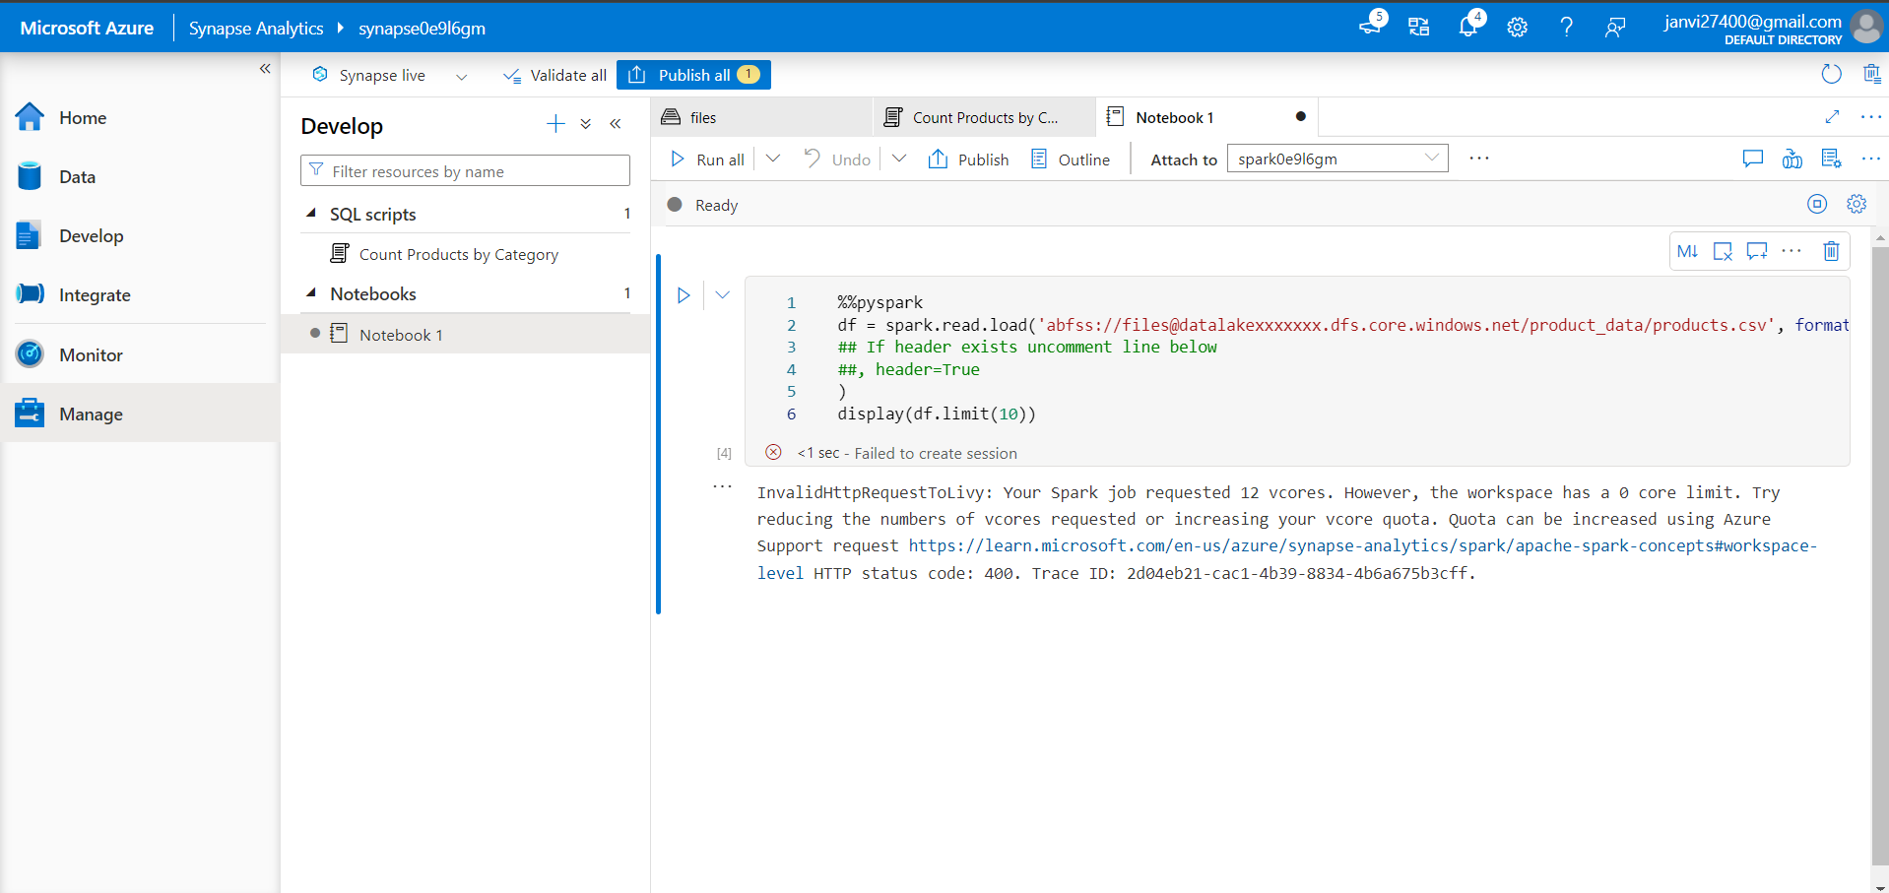Viewport: 1889px width, 893px height.
Task: Collapse the Develop pane
Action: tap(616, 124)
